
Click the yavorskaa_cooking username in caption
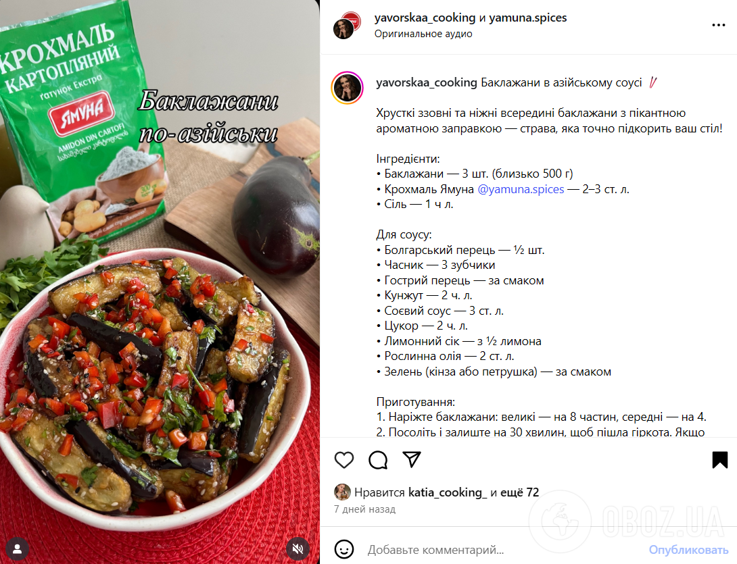coord(427,82)
